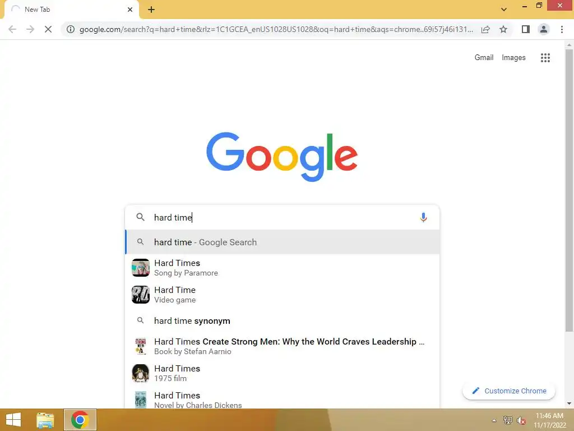
Task: Close the New Tab tab
Action: click(130, 10)
